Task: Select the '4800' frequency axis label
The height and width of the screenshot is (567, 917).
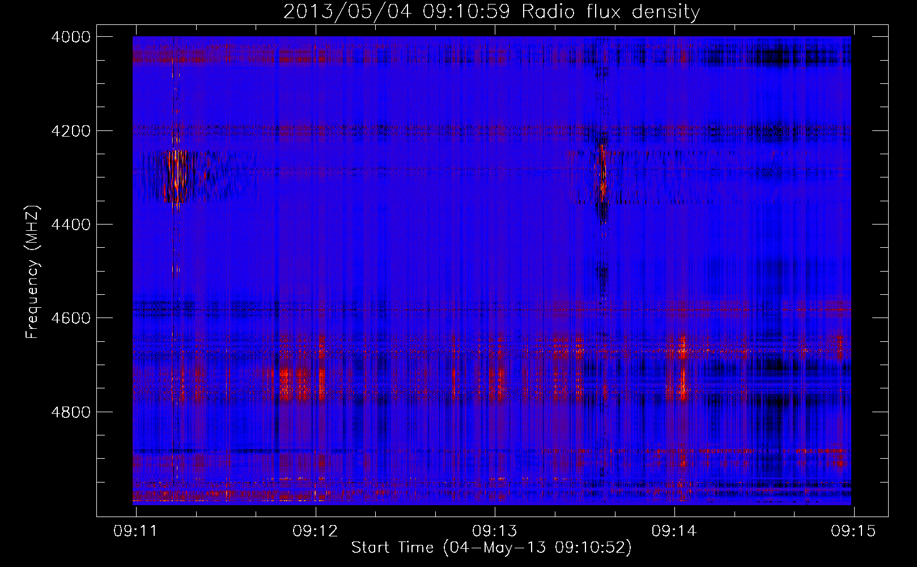Action: pyautogui.click(x=71, y=412)
